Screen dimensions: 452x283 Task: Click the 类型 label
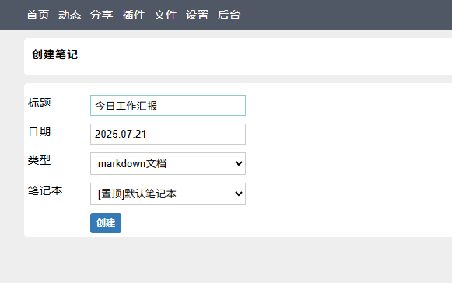tap(40, 160)
